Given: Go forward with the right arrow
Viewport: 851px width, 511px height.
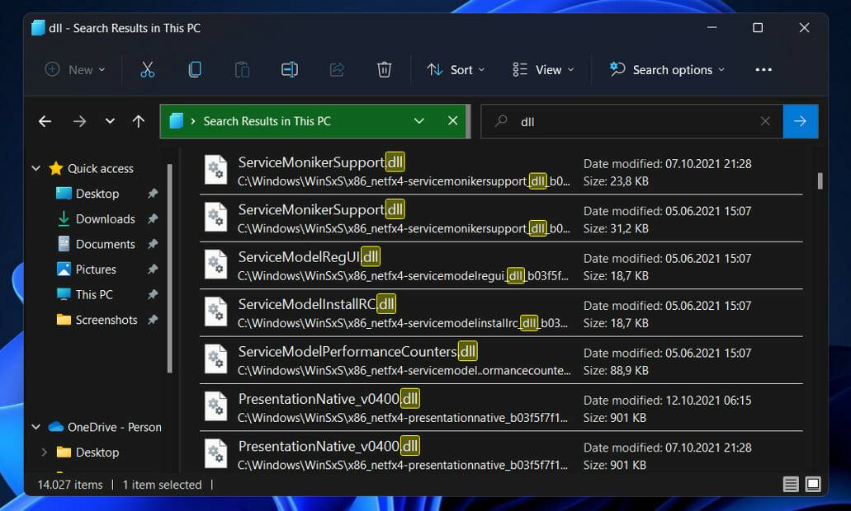Looking at the screenshot, I should (x=79, y=121).
